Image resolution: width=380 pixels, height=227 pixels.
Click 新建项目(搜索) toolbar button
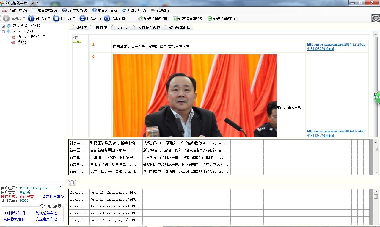pyautogui.click(x=222, y=18)
